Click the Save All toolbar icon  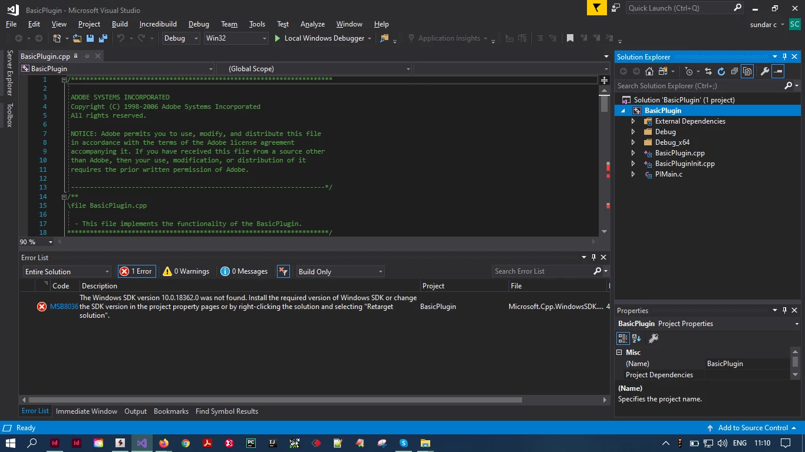tap(103, 38)
